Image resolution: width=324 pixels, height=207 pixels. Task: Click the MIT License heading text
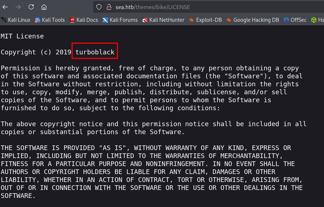coord(22,36)
